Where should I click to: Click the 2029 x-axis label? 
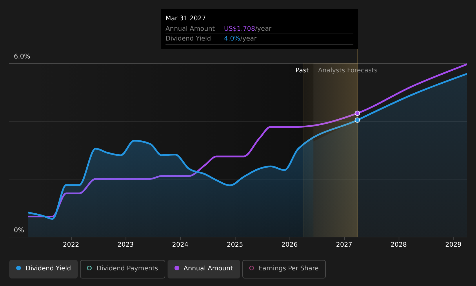pos(453,245)
